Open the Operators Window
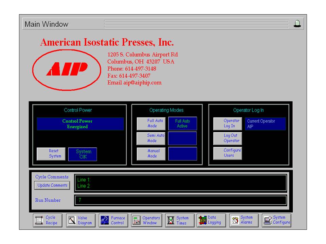Screen dimensions: 326x244 tap(147, 220)
